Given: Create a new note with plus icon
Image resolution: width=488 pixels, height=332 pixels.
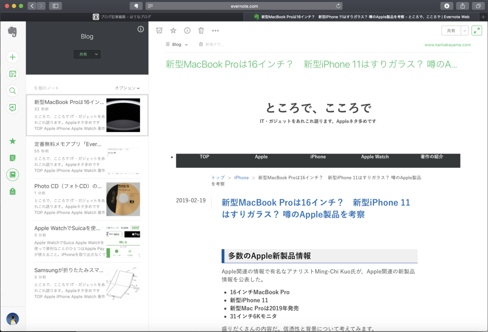Looking at the screenshot, I should click(x=12, y=57).
